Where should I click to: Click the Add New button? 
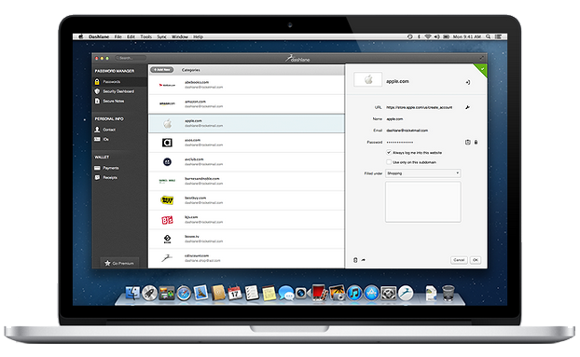pos(162,70)
